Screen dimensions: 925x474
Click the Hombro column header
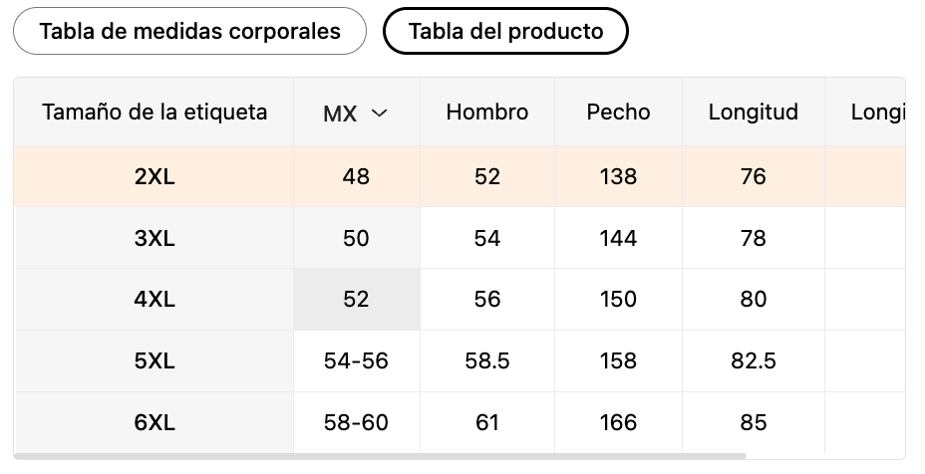[x=486, y=113]
